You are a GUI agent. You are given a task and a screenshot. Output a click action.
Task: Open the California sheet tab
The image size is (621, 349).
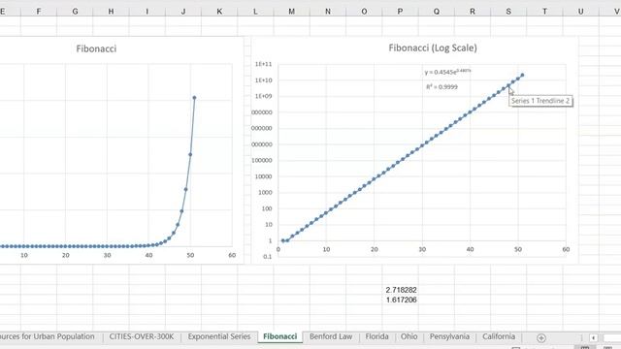(x=499, y=336)
